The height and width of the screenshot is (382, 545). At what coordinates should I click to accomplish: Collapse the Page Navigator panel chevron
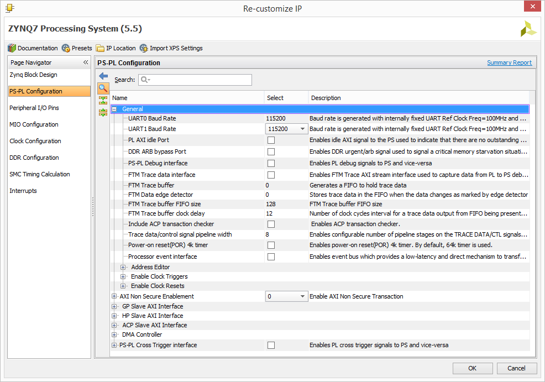[x=86, y=62]
